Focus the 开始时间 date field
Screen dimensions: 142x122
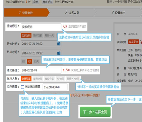[x=41, y=44]
